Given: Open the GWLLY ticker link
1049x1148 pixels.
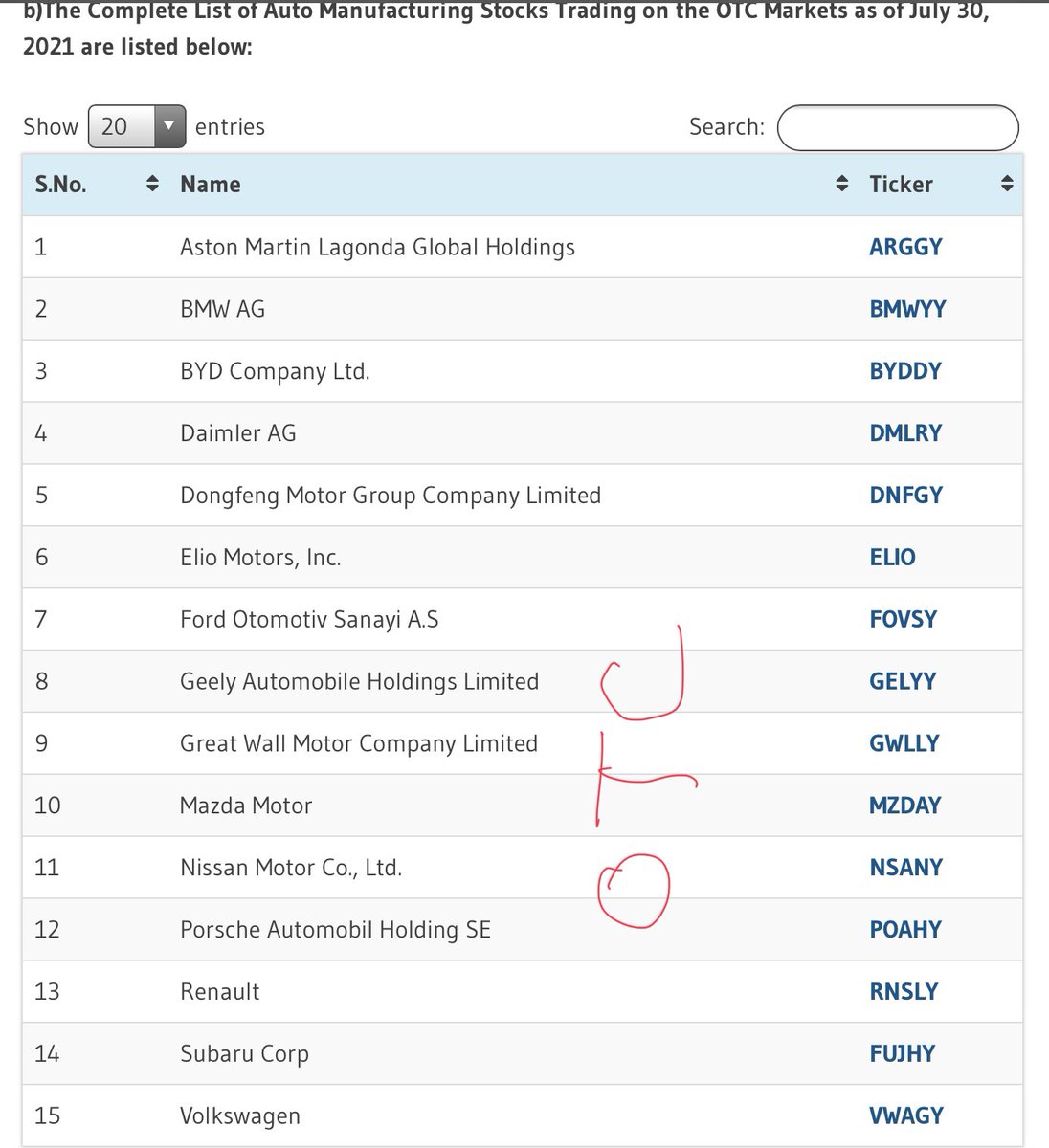Looking at the screenshot, I should pos(904,743).
